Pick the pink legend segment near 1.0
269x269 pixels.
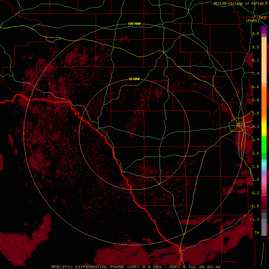pos(264,181)
